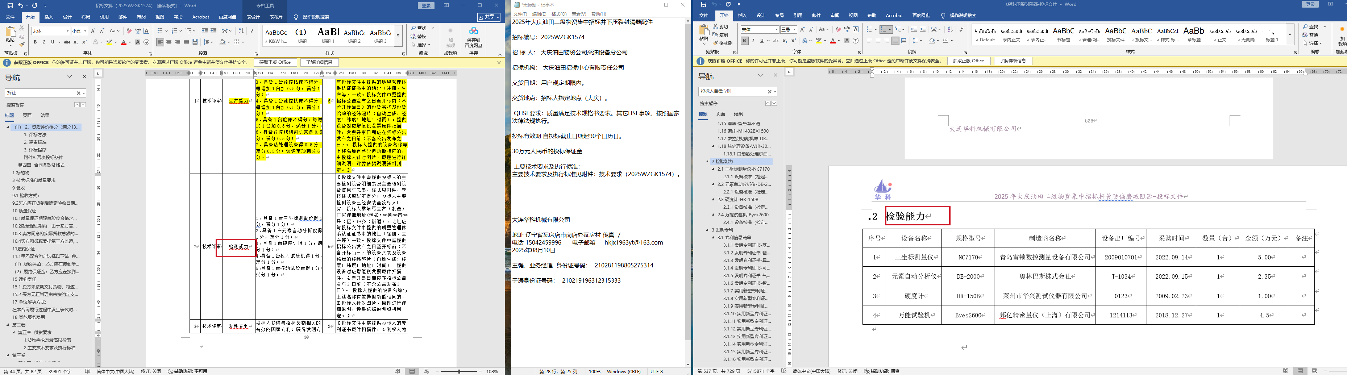Center align text in left Word ribbon
Image resolution: width=1347 pixels, height=375 pixels.
169,42
